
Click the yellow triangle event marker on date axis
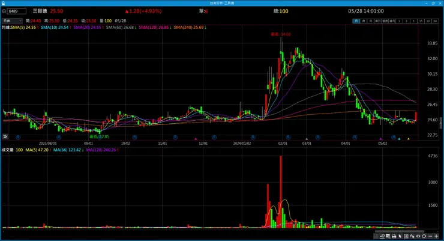tap(409, 139)
